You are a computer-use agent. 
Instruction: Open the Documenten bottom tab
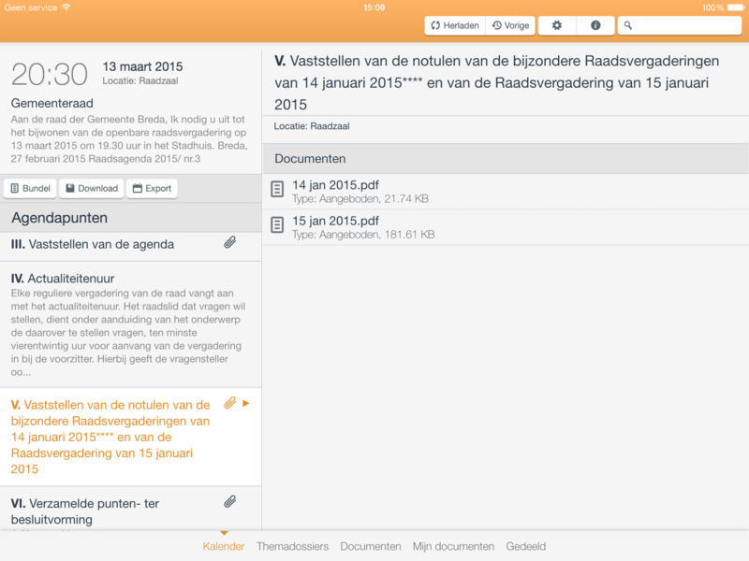click(371, 547)
